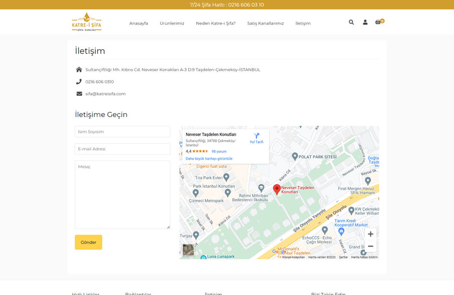
Task: Open the Anasayfa menu item
Action: pos(139,23)
